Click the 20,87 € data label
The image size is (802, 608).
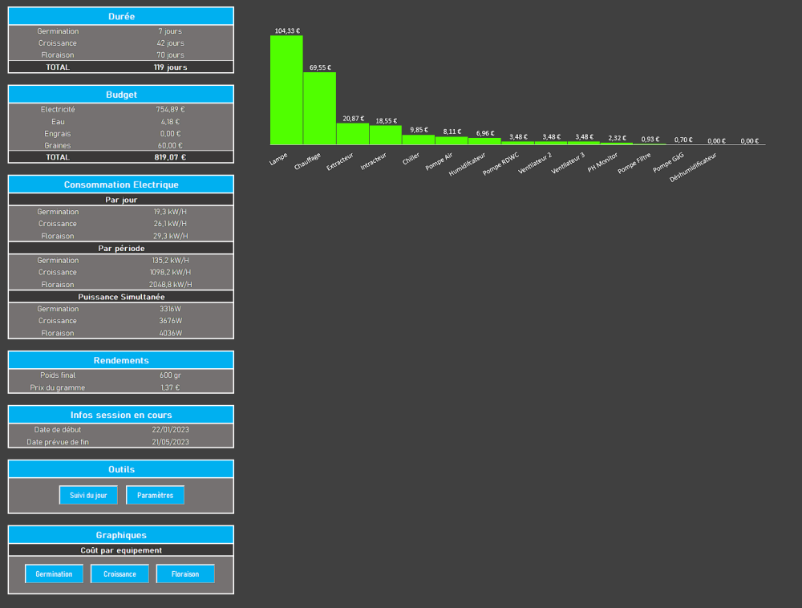[354, 119]
